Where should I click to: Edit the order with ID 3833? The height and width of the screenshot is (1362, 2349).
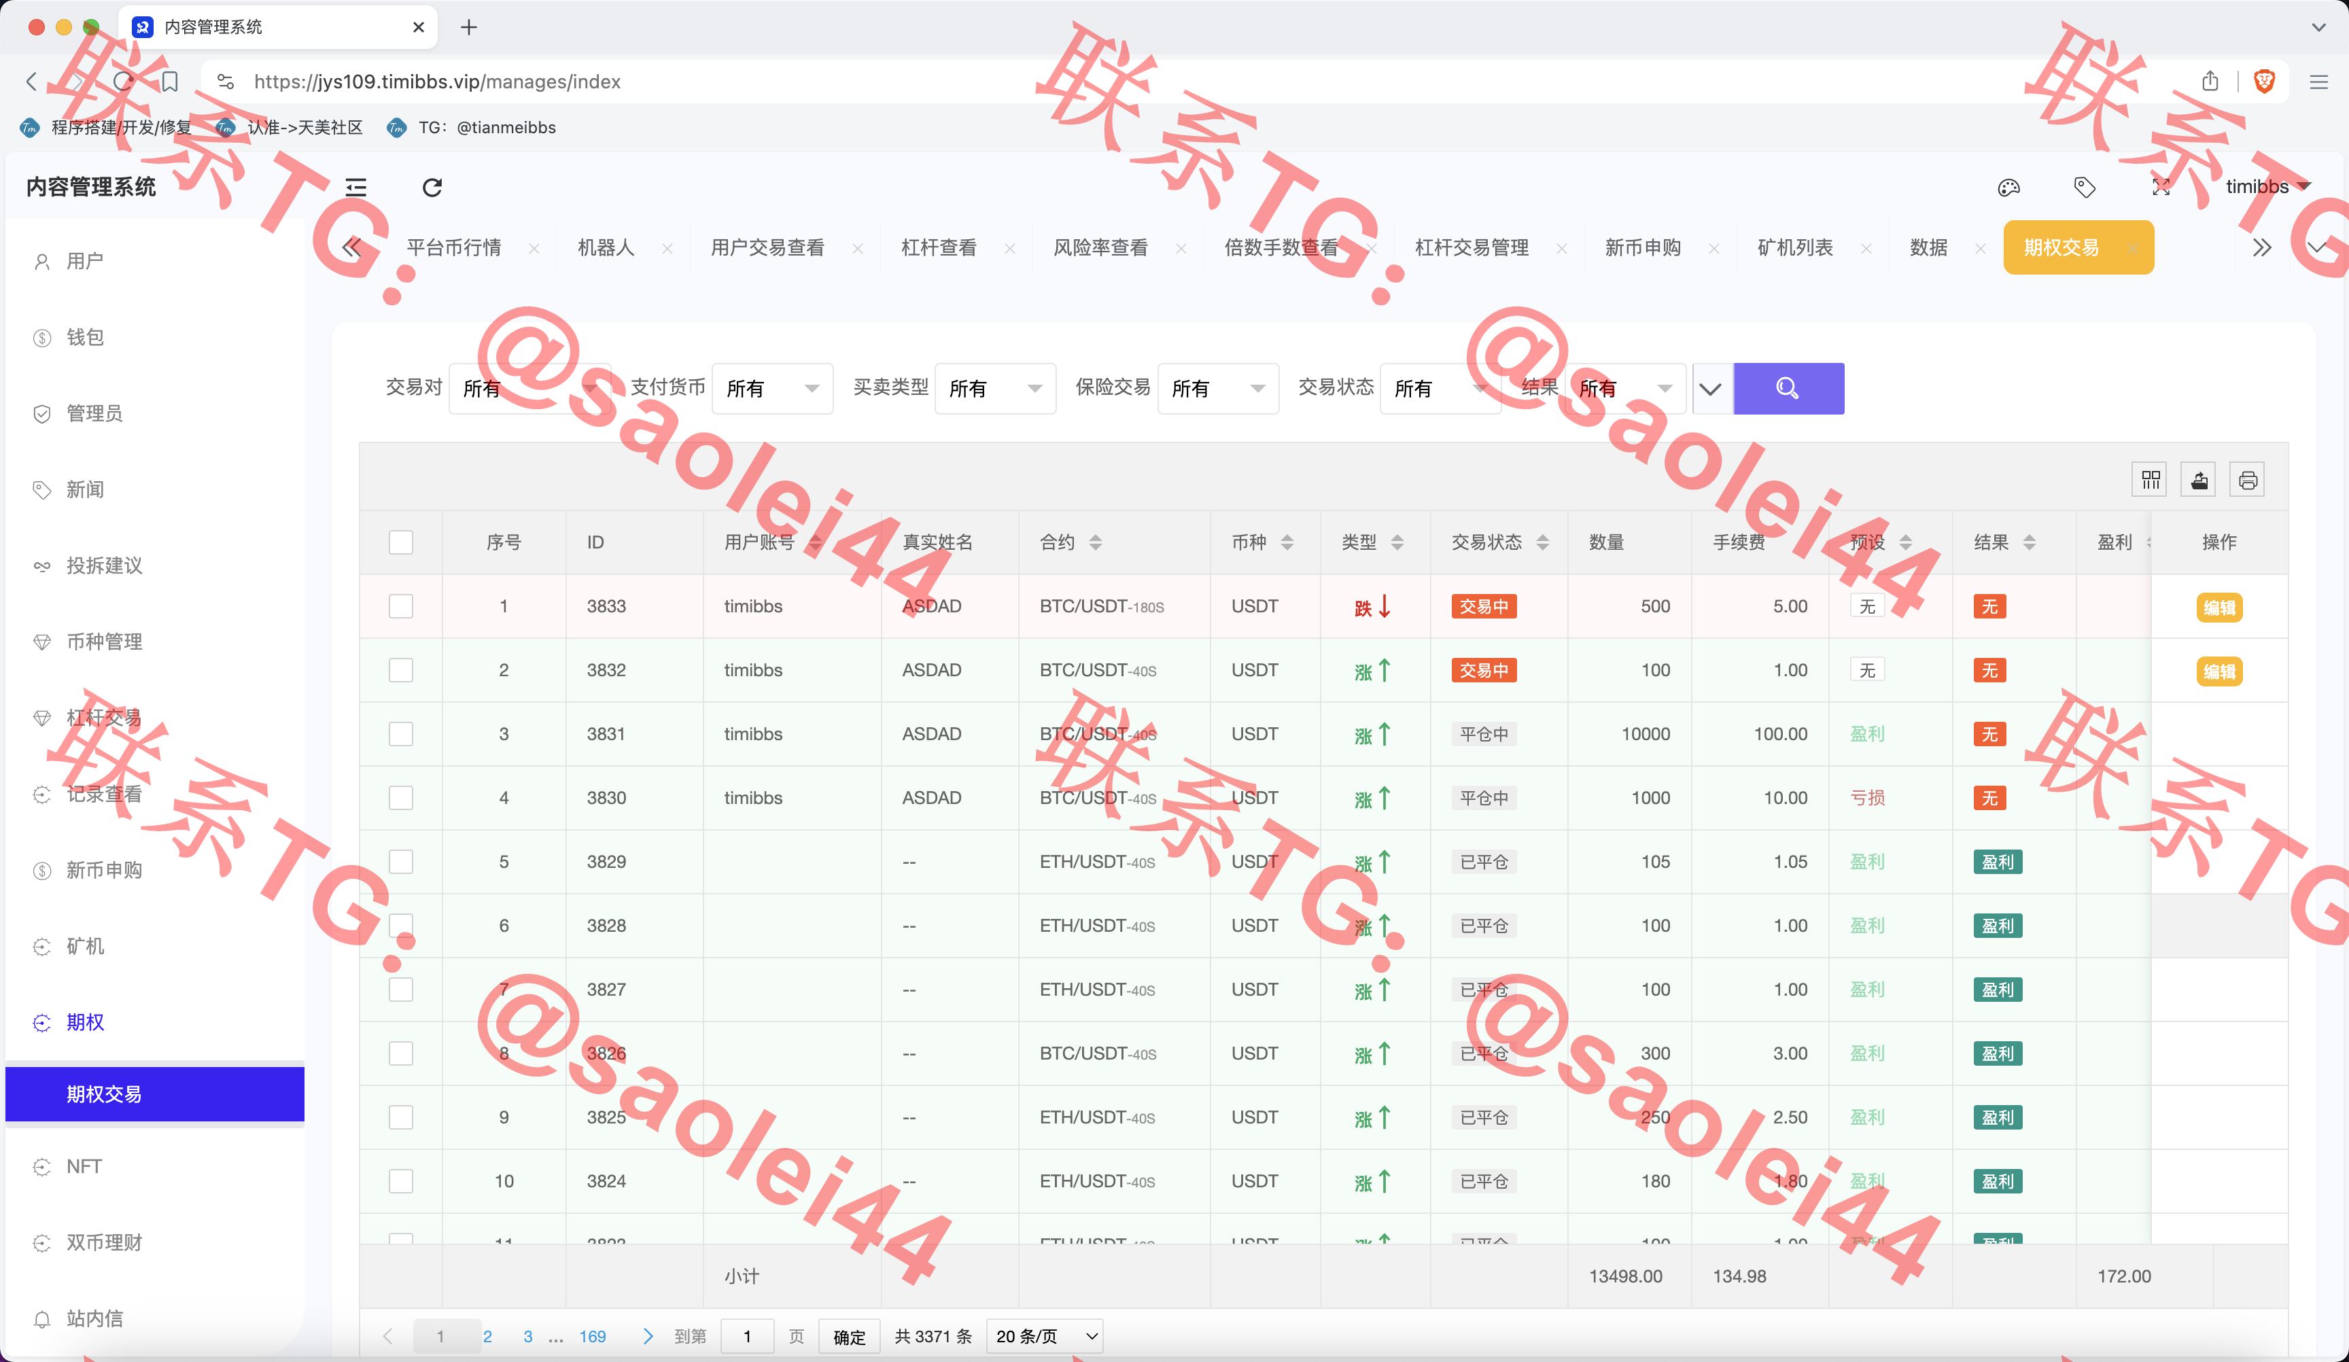pyautogui.click(x=2219, y=607)
